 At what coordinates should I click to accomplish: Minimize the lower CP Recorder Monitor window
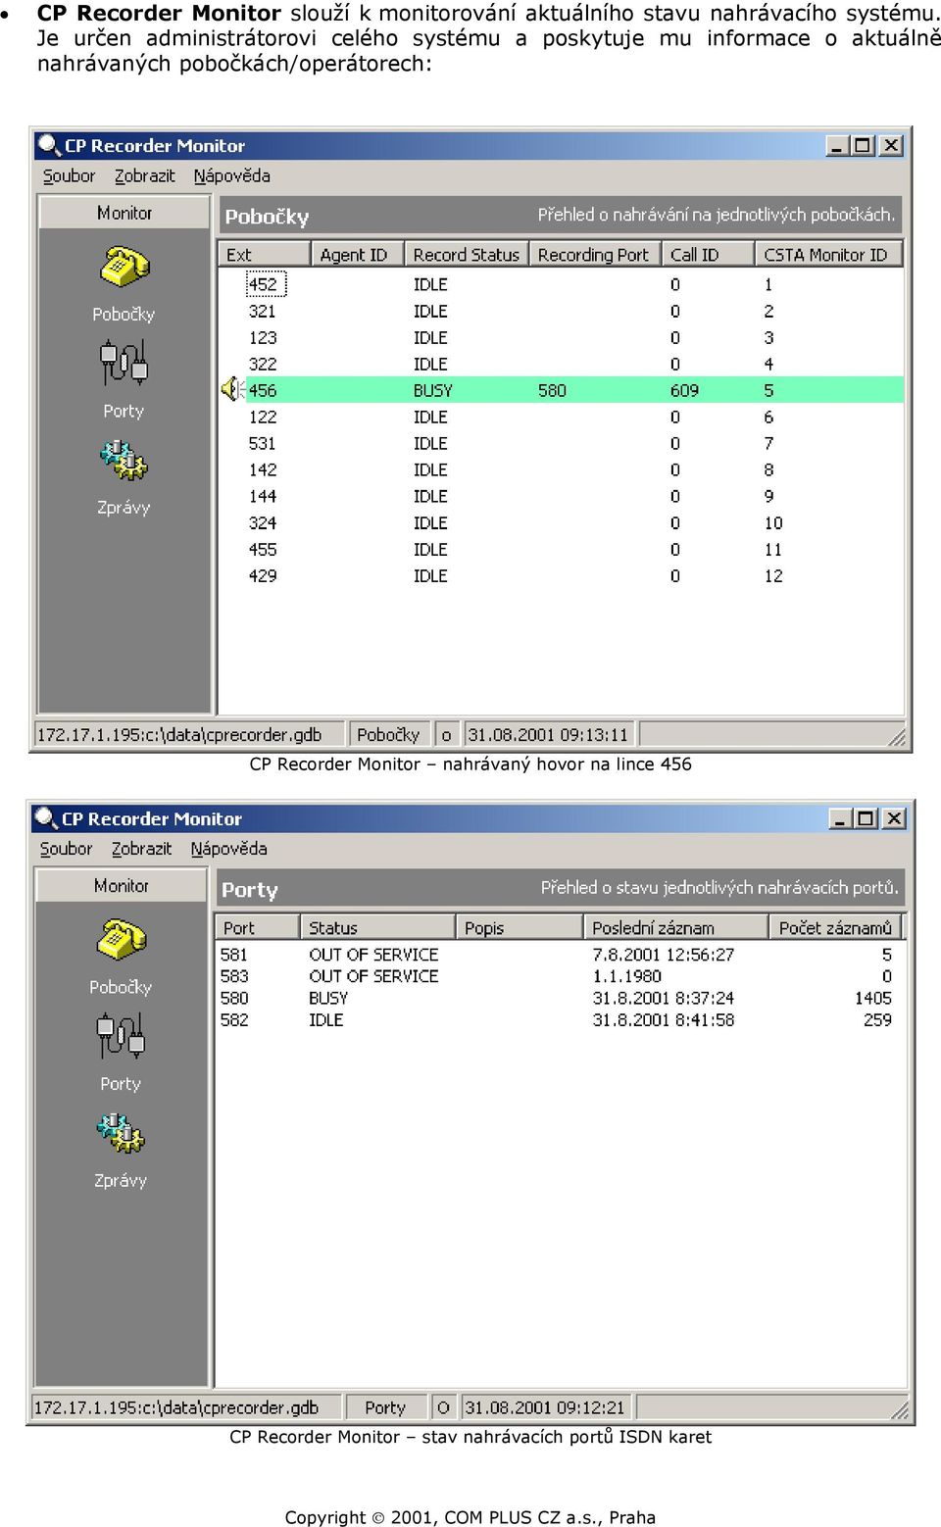[840, 818]
